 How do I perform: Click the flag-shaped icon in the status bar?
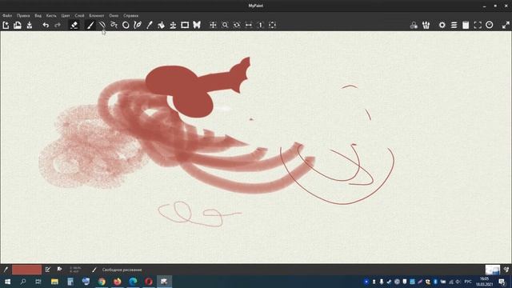(59, 270)
